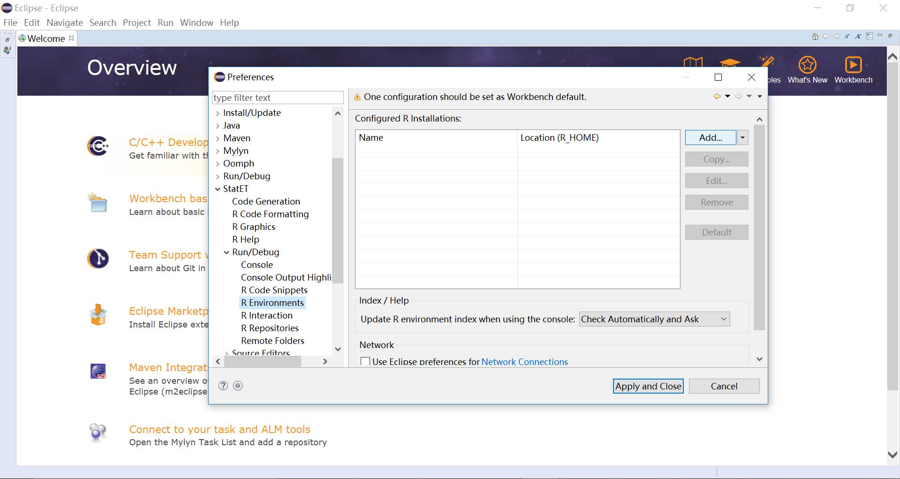Click the Preferences help question mark icon

pyautogui.click(x=223, y=386)
